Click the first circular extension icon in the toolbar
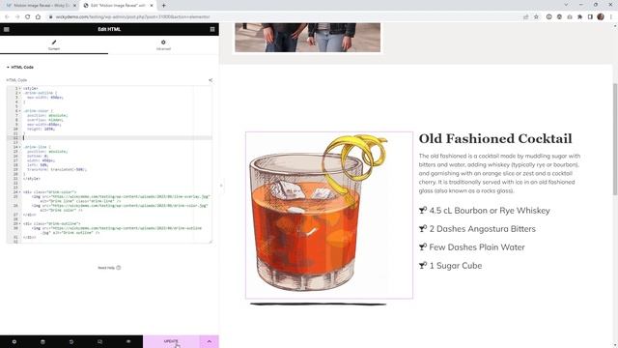This screenshot has height=348, width=618. [548, 17]
